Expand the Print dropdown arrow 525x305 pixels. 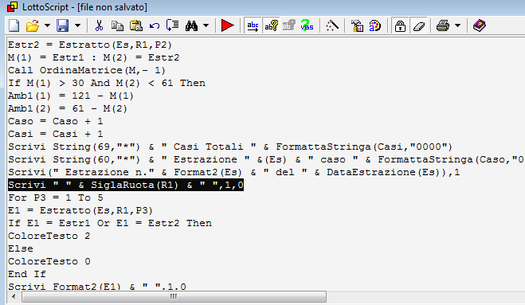pyautogui.click(x=458, y=25)
